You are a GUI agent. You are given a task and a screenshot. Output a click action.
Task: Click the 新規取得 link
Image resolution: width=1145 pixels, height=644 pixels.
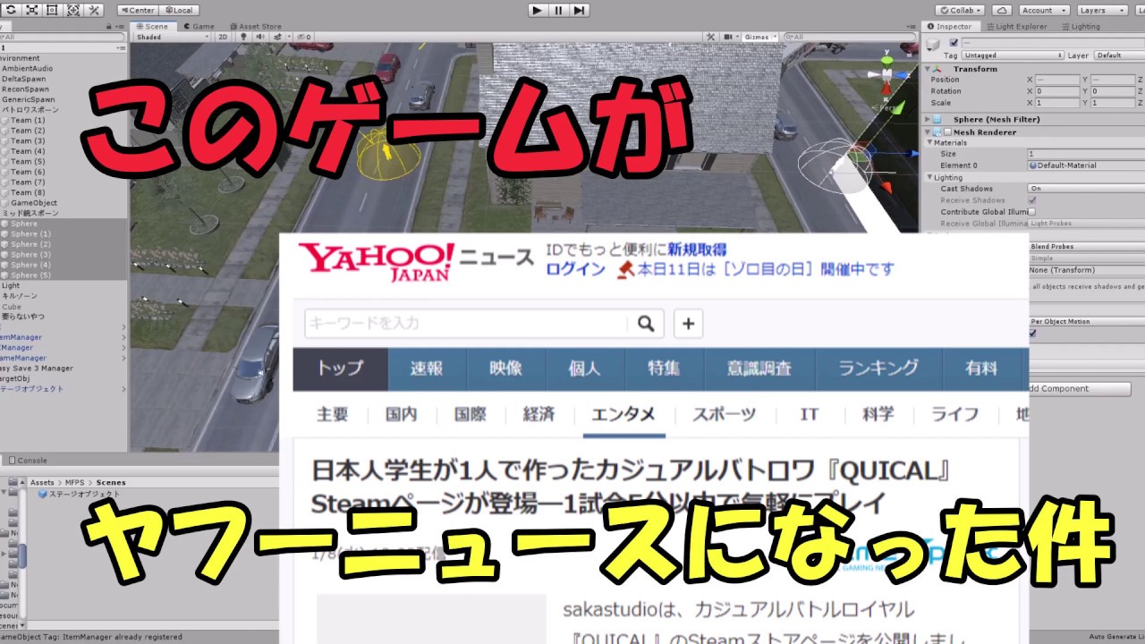click(x=697, y=250)
